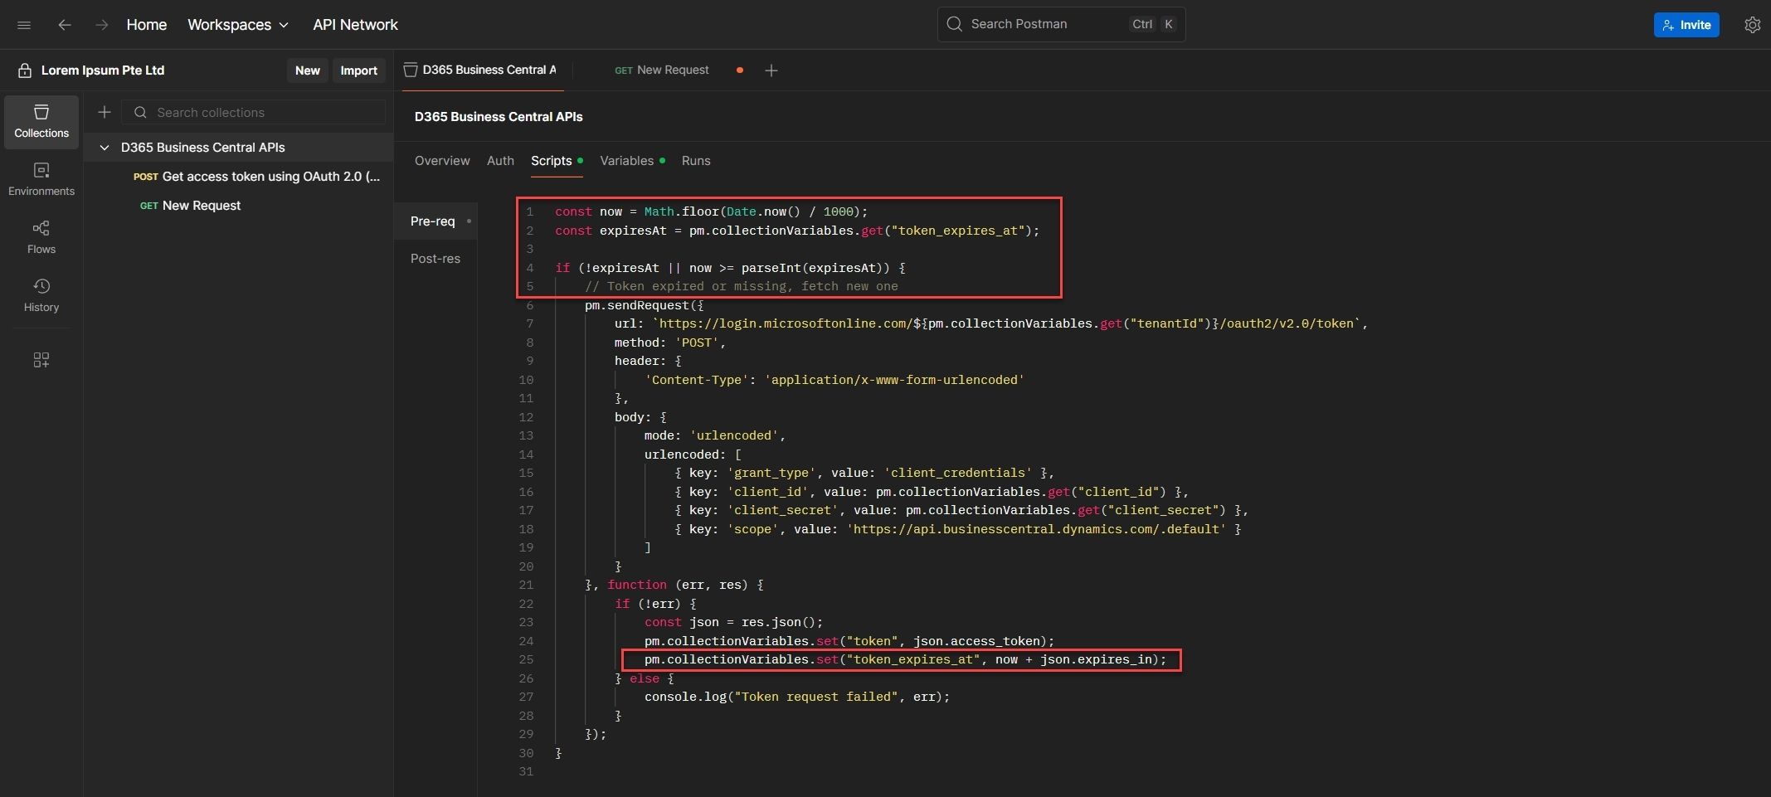
Task: Open the hamburger navigation menu
Action: tap(24, 24)
